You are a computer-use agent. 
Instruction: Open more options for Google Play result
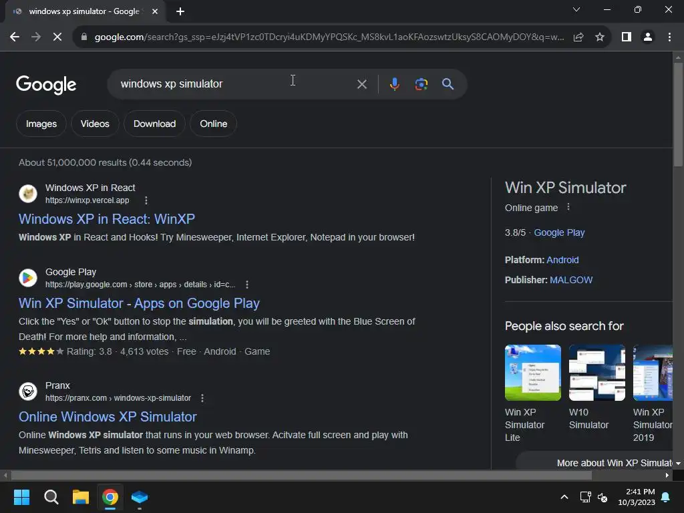(x=247, y=285)
